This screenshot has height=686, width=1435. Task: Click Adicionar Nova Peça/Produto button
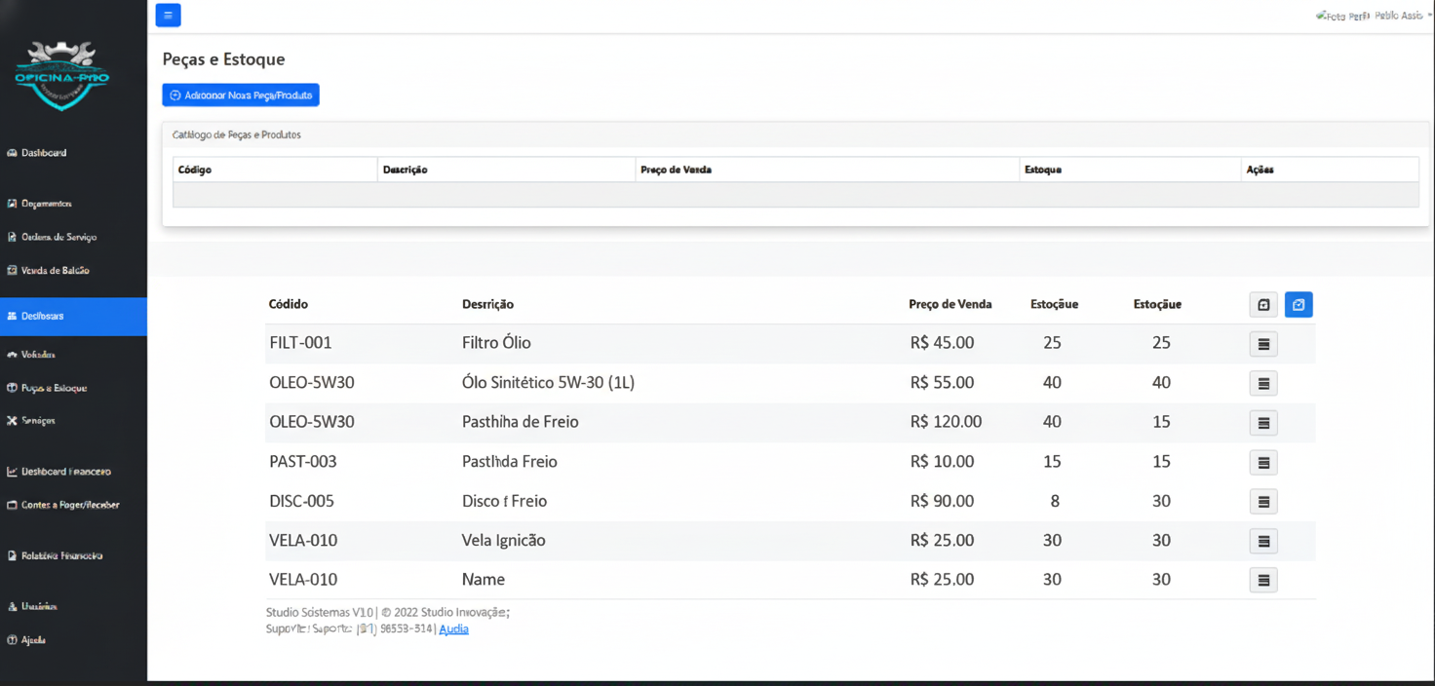point(241,95)
